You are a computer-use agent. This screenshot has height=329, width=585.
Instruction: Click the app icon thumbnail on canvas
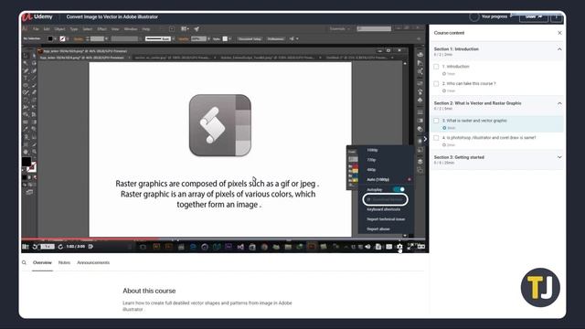click(x=220, y=125)
